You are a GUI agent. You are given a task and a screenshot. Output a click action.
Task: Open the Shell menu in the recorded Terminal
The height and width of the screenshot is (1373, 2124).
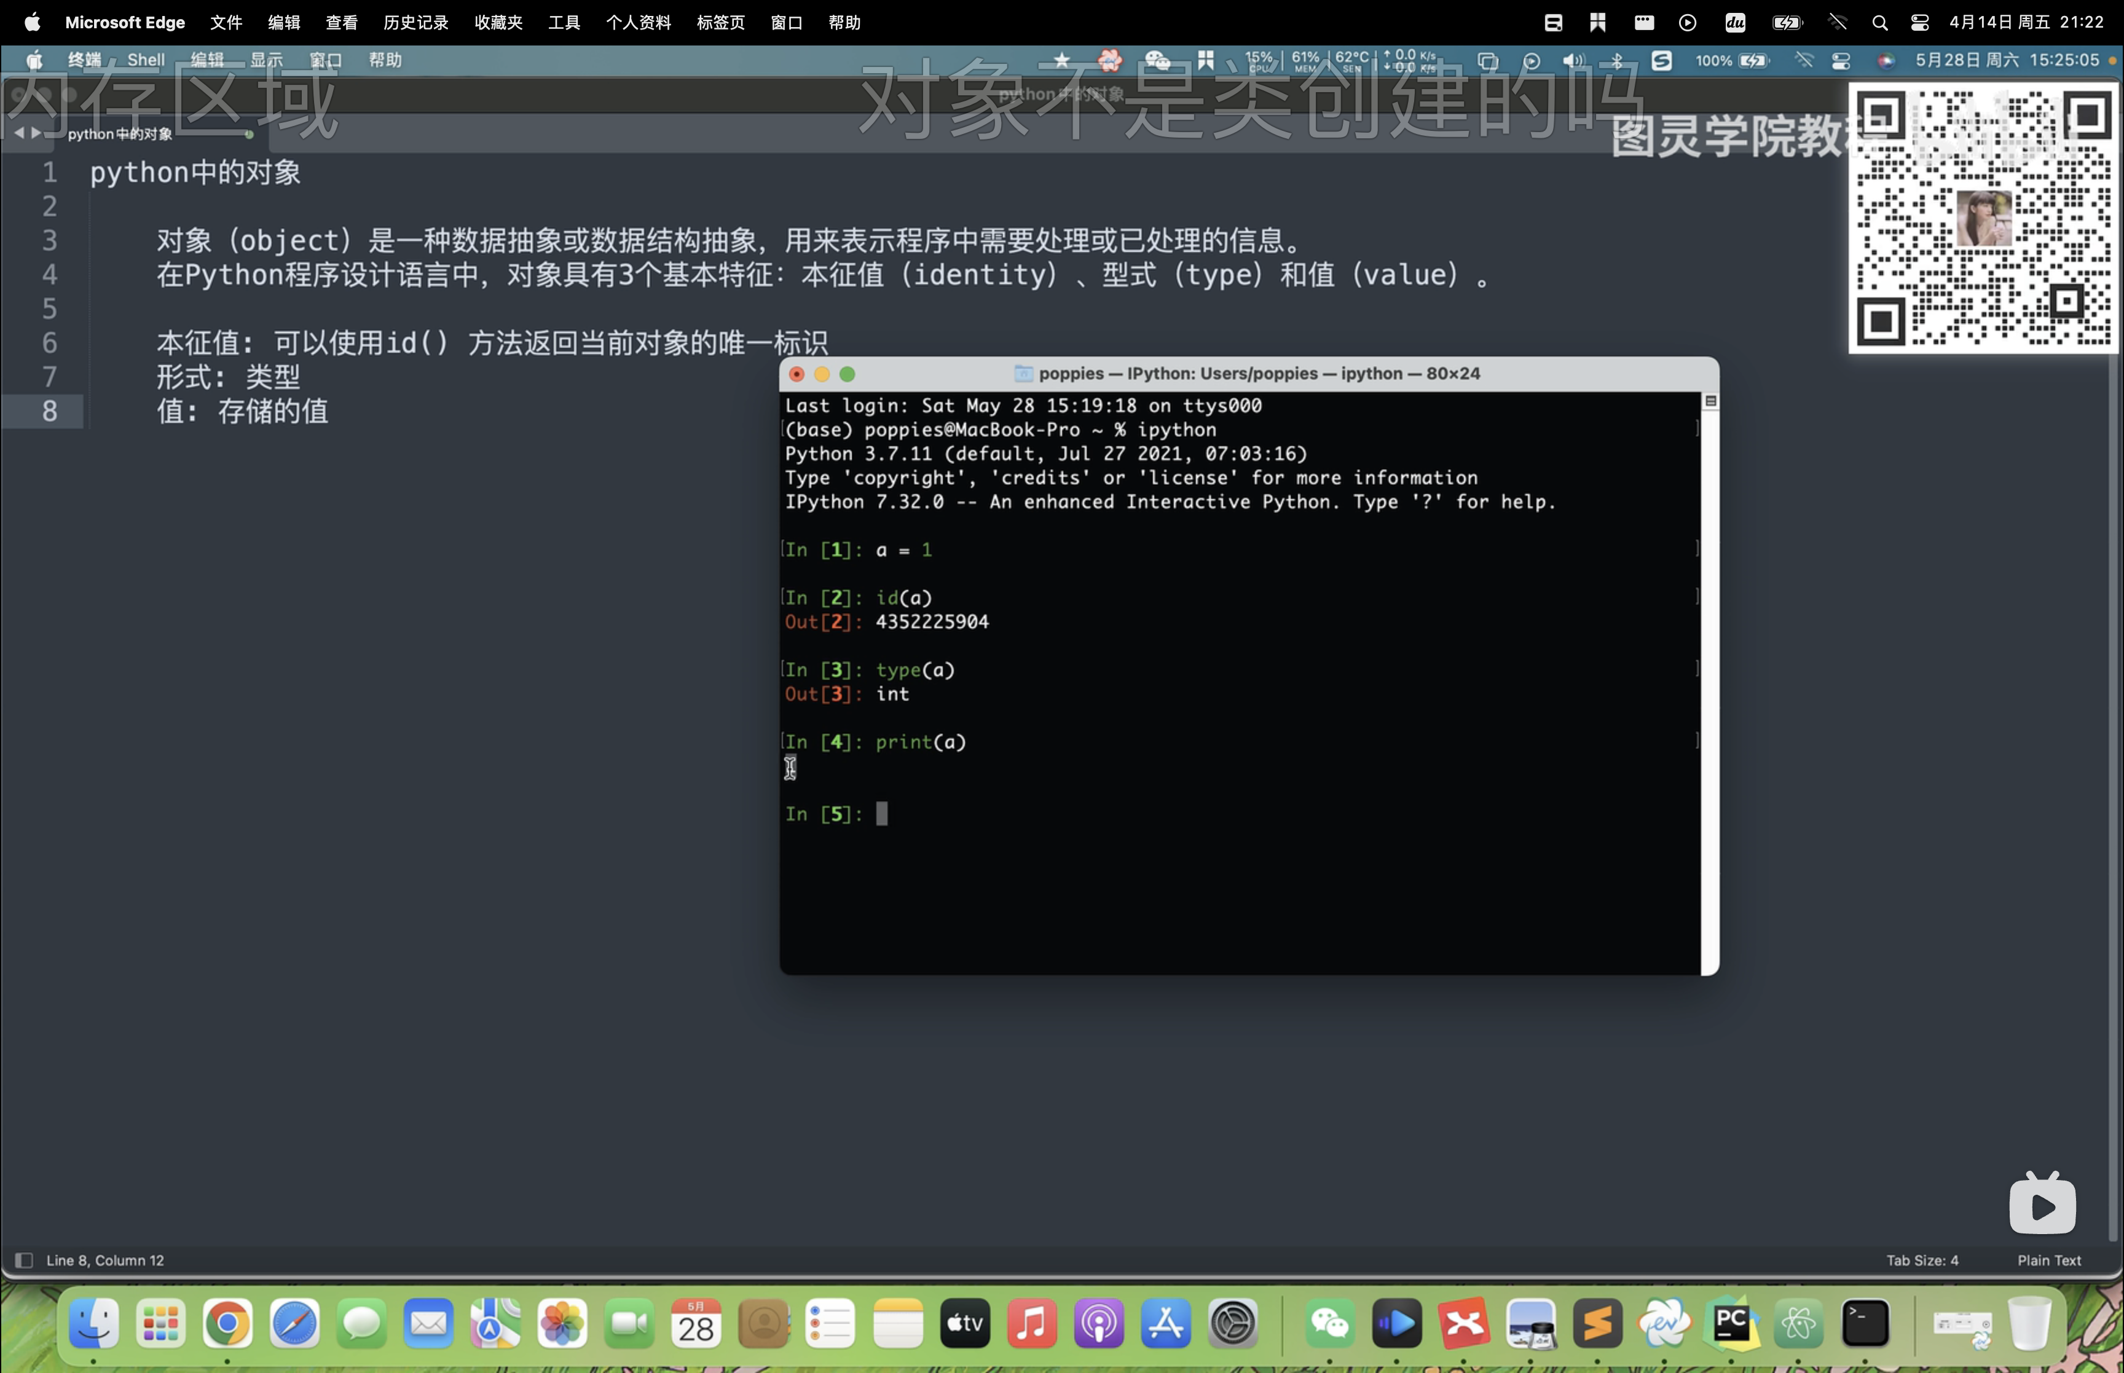tap(146, 60)
